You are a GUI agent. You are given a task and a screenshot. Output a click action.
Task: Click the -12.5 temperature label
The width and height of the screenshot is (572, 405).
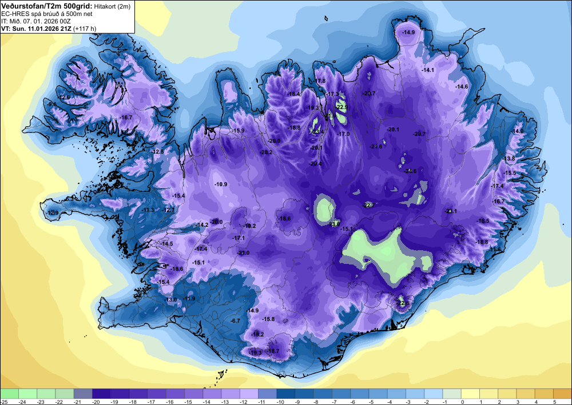(158, 151)
